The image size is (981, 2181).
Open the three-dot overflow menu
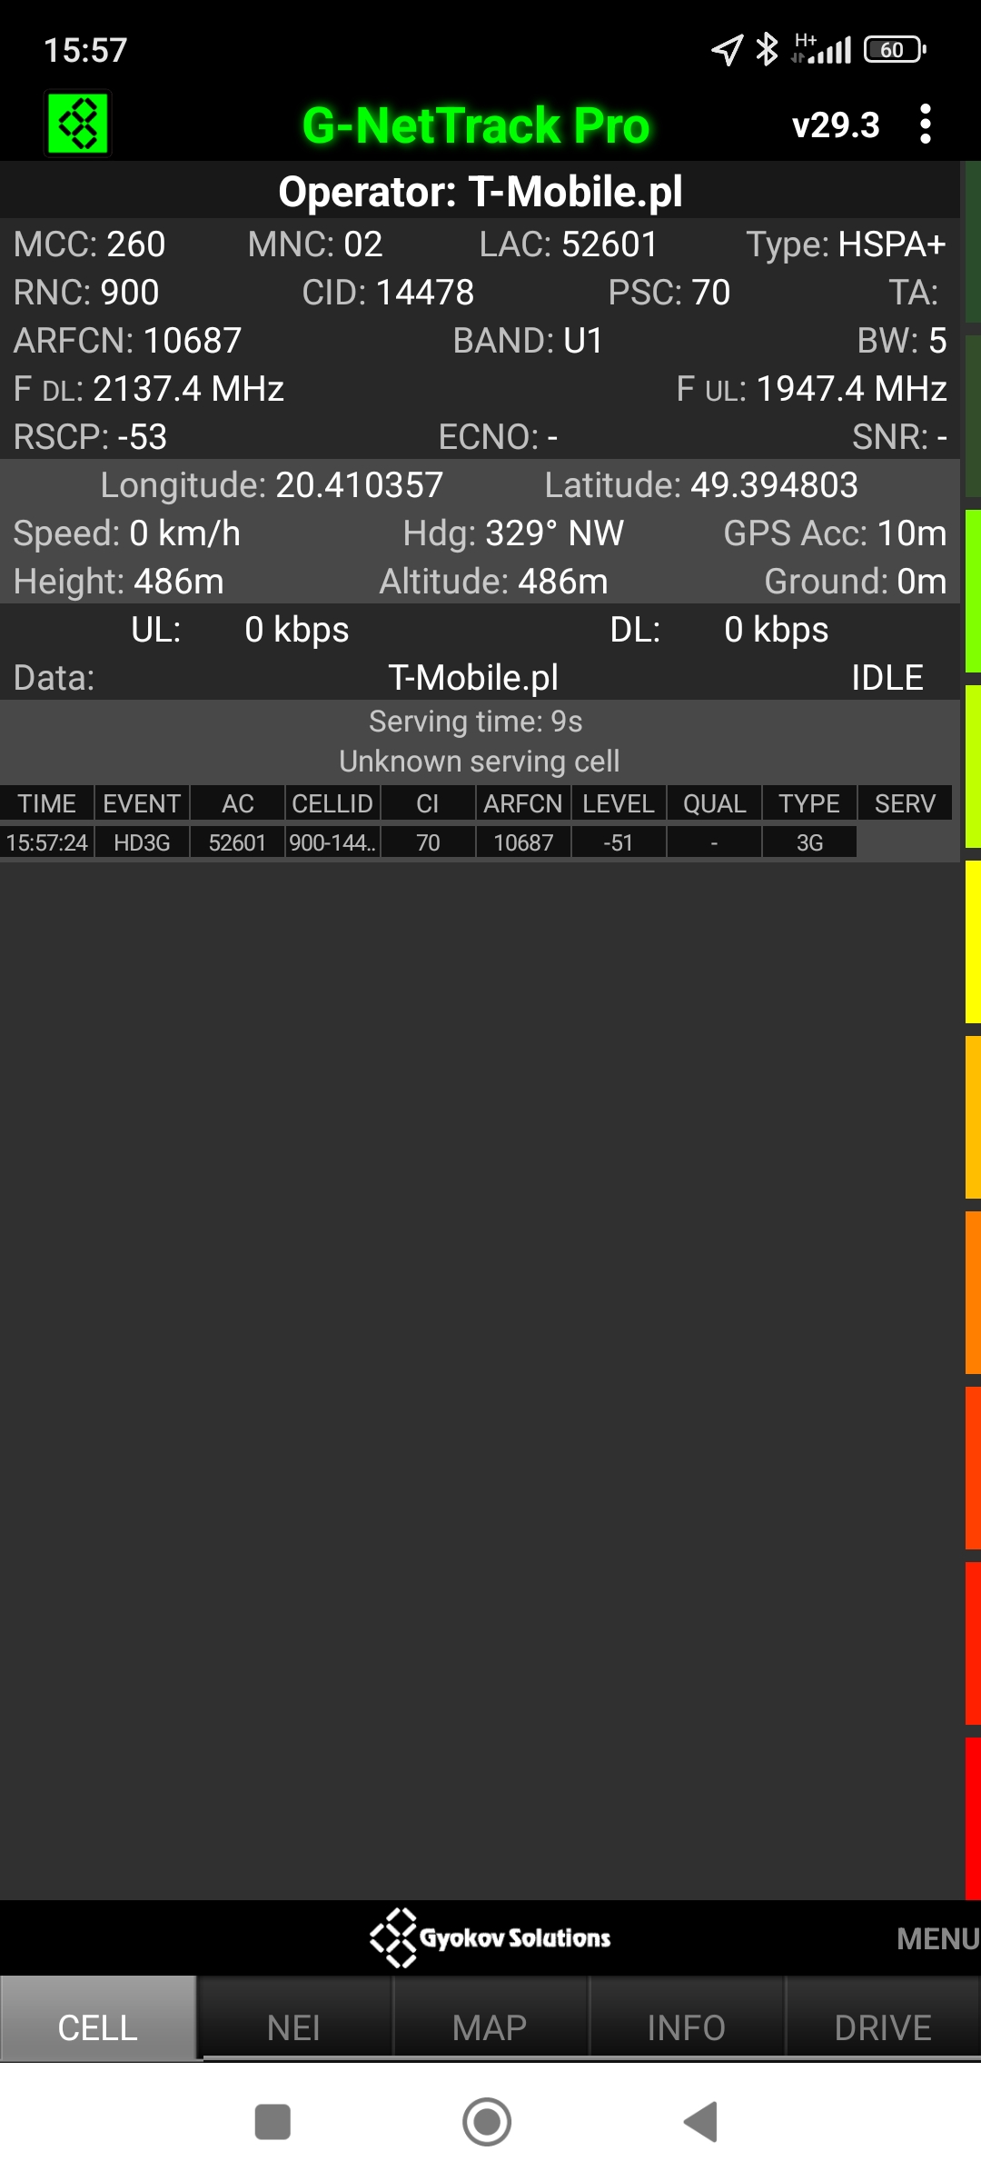coord(925,124)
